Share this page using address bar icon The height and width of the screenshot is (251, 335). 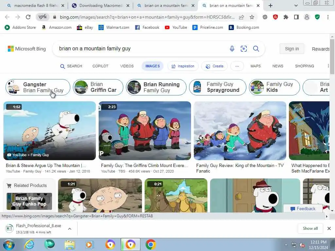point(241,17)
